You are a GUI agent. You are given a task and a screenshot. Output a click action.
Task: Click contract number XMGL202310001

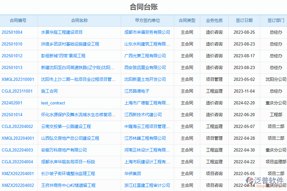[18, 79]
